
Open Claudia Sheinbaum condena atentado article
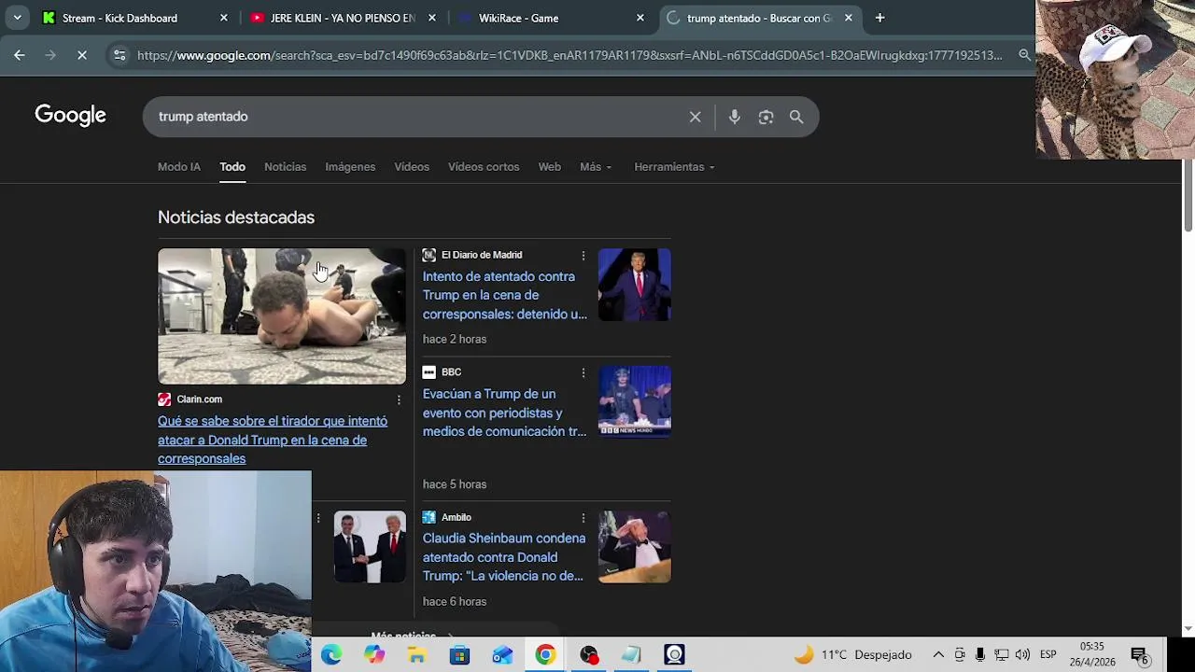click(504, 557)
